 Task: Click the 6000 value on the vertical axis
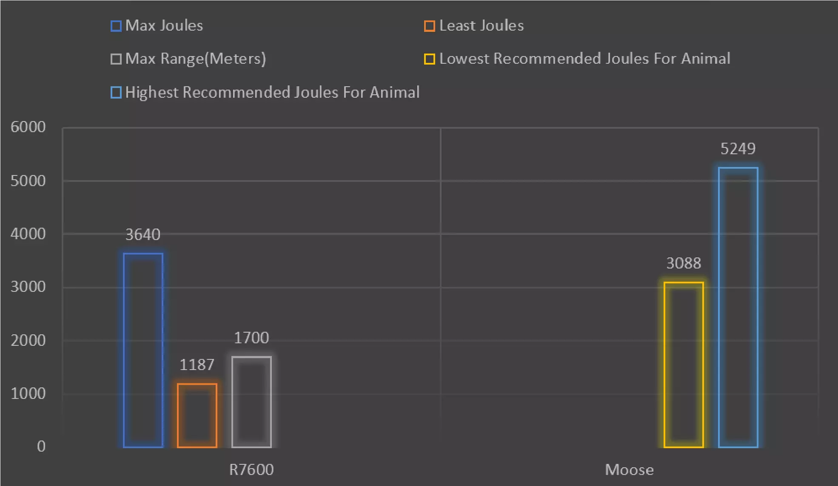28,127
